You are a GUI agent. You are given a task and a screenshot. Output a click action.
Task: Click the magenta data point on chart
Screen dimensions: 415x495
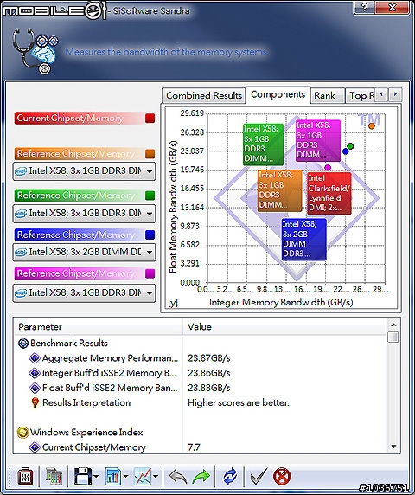tap(328, 168)
